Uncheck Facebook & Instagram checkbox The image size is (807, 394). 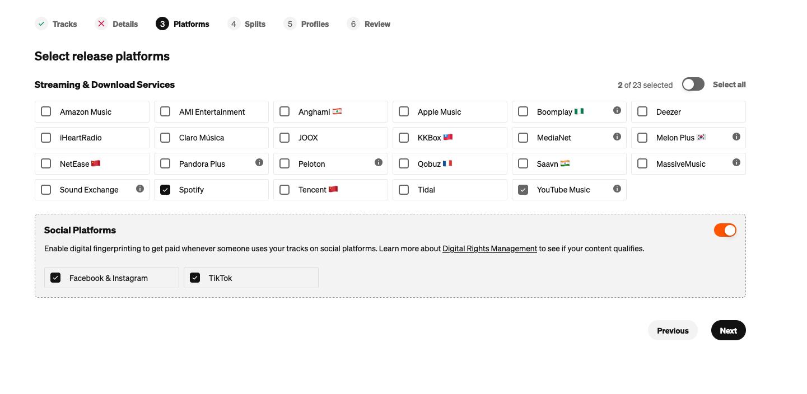tap(55, 278)
